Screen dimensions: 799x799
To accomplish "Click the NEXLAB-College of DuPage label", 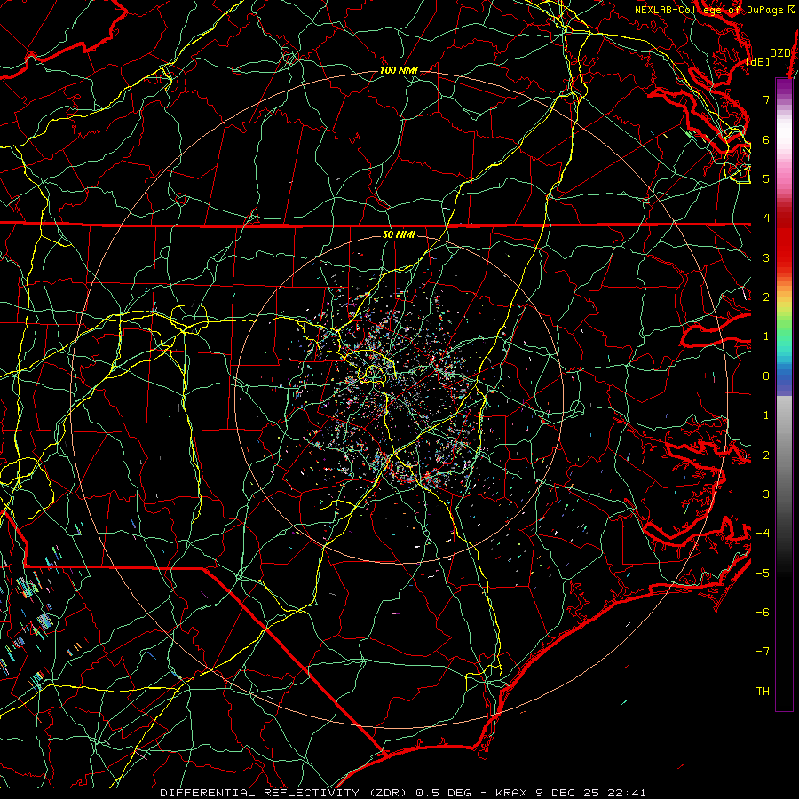I will pyautogui.click(x=715, y=10).
